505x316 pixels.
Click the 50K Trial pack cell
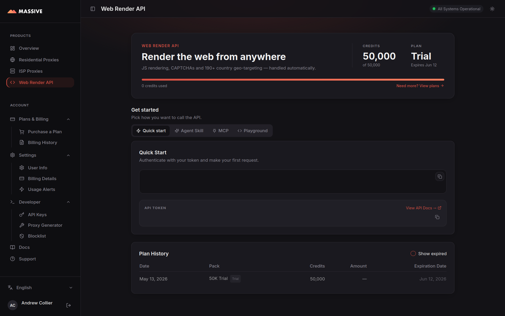coord(218,279)
